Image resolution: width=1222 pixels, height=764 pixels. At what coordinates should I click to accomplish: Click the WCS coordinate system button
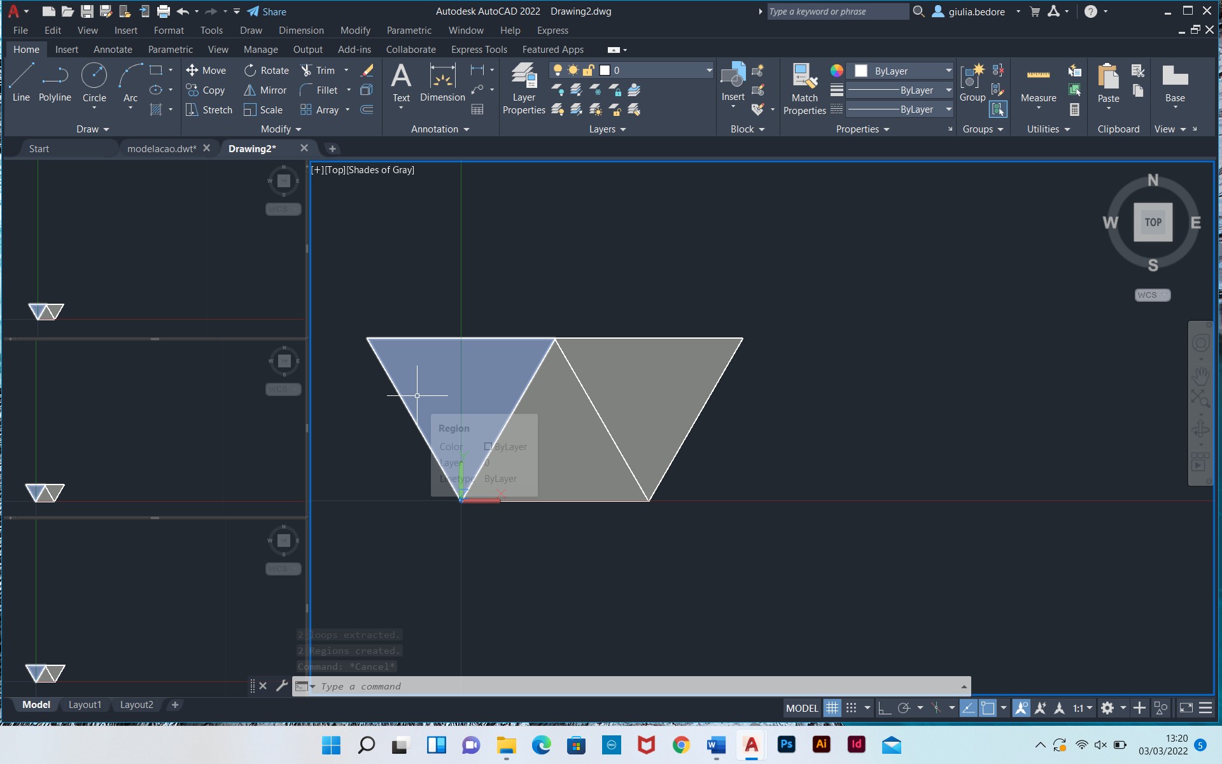[1153, 295]
